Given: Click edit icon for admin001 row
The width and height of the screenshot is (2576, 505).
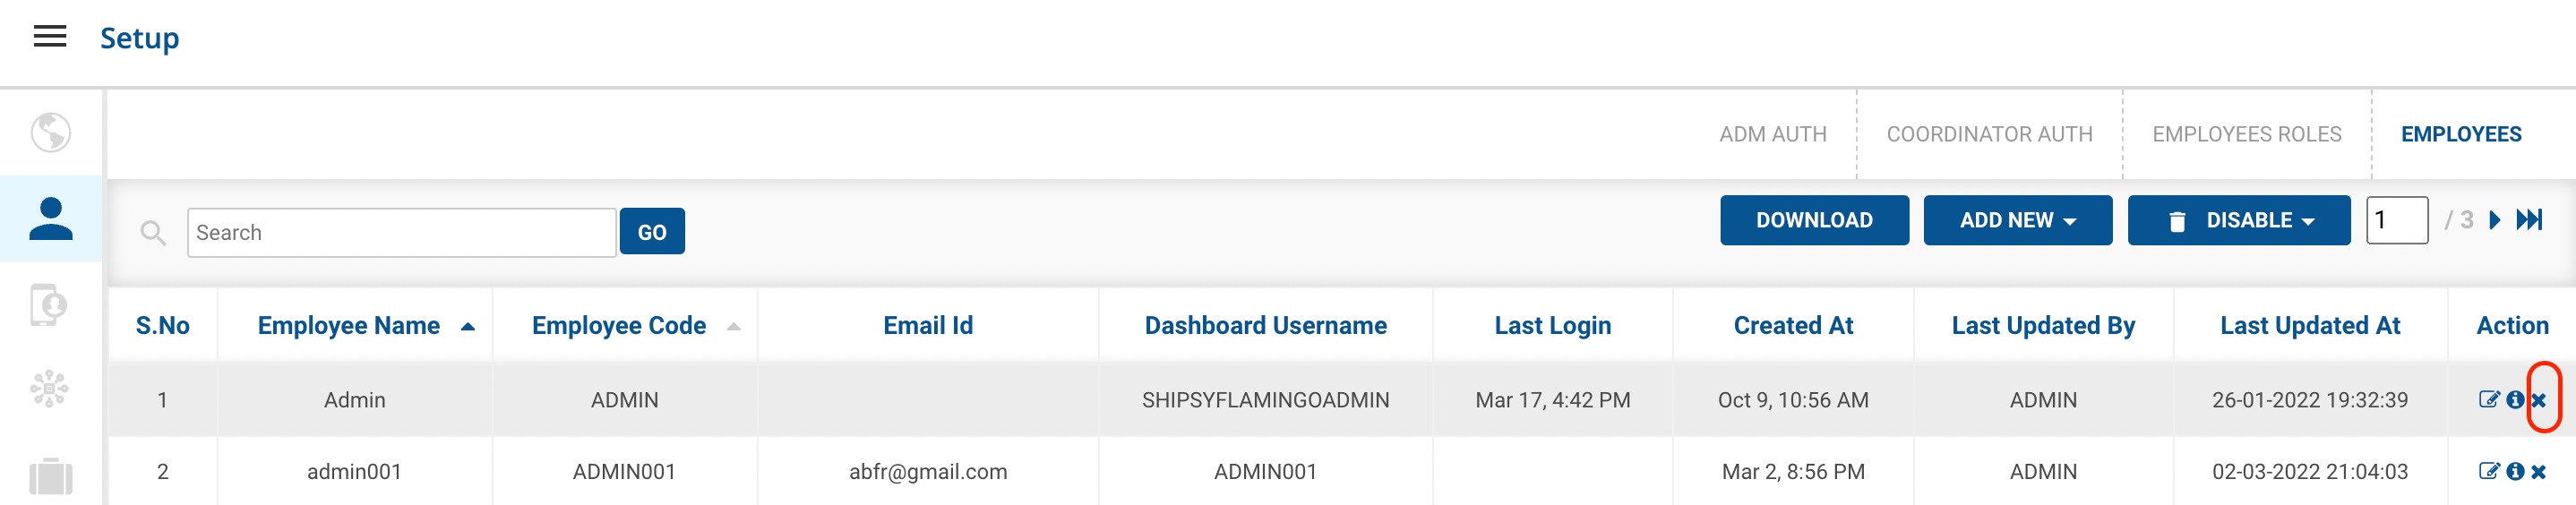Looking at the screenshot, I should click(2488, 472).
